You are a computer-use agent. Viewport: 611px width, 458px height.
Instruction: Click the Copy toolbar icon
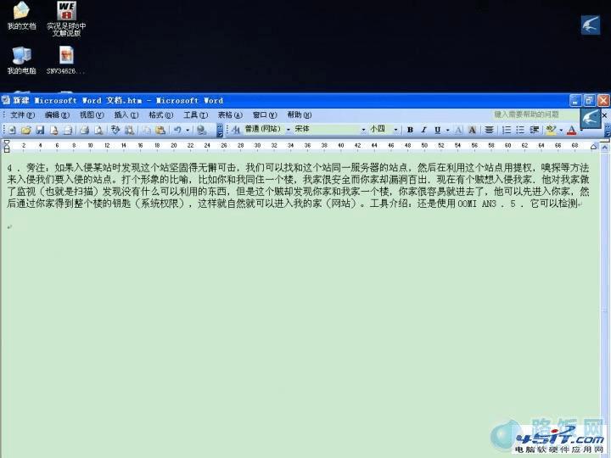[146, 130]
